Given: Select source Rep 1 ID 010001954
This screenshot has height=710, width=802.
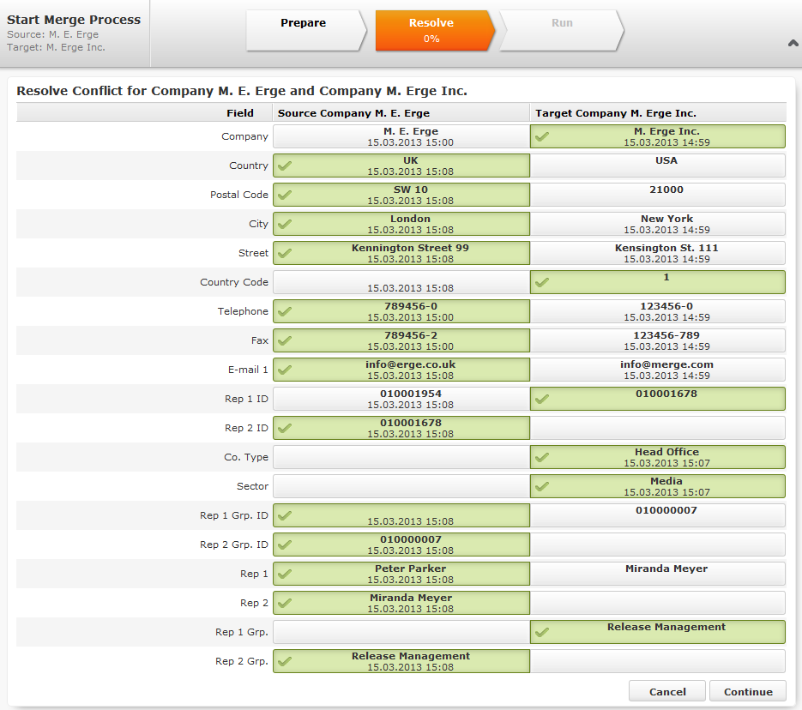Looking at the screenshot, I should (401, 399).
